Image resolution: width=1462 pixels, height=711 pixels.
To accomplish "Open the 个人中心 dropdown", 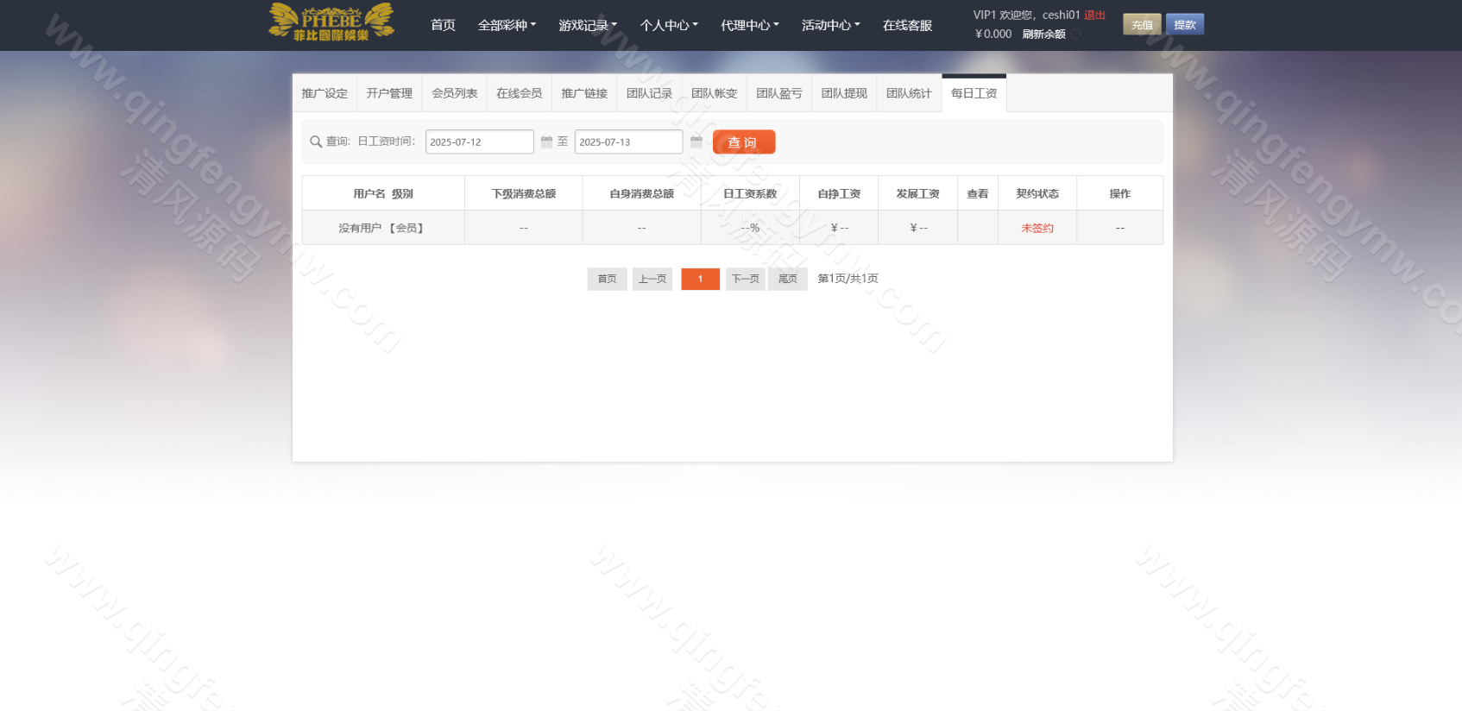I will [668, 25].
